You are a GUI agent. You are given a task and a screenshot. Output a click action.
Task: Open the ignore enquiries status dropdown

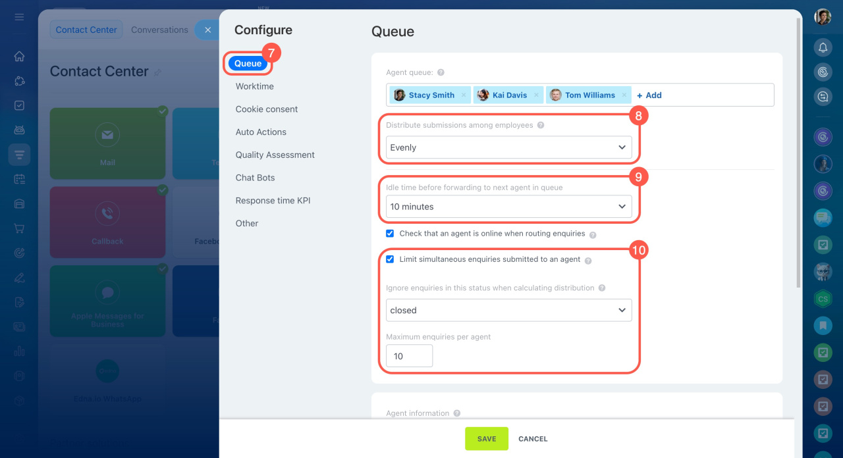pyautogui.click(x=508, y=311)
